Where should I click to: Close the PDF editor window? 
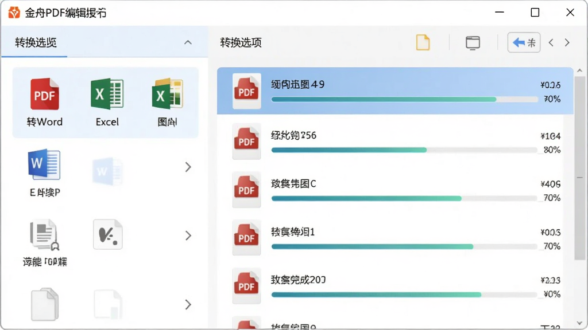click(x=570, y=13)
